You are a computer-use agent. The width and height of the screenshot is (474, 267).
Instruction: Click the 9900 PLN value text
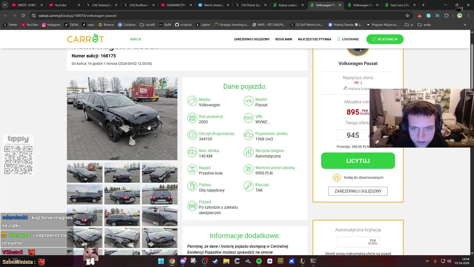264,173
